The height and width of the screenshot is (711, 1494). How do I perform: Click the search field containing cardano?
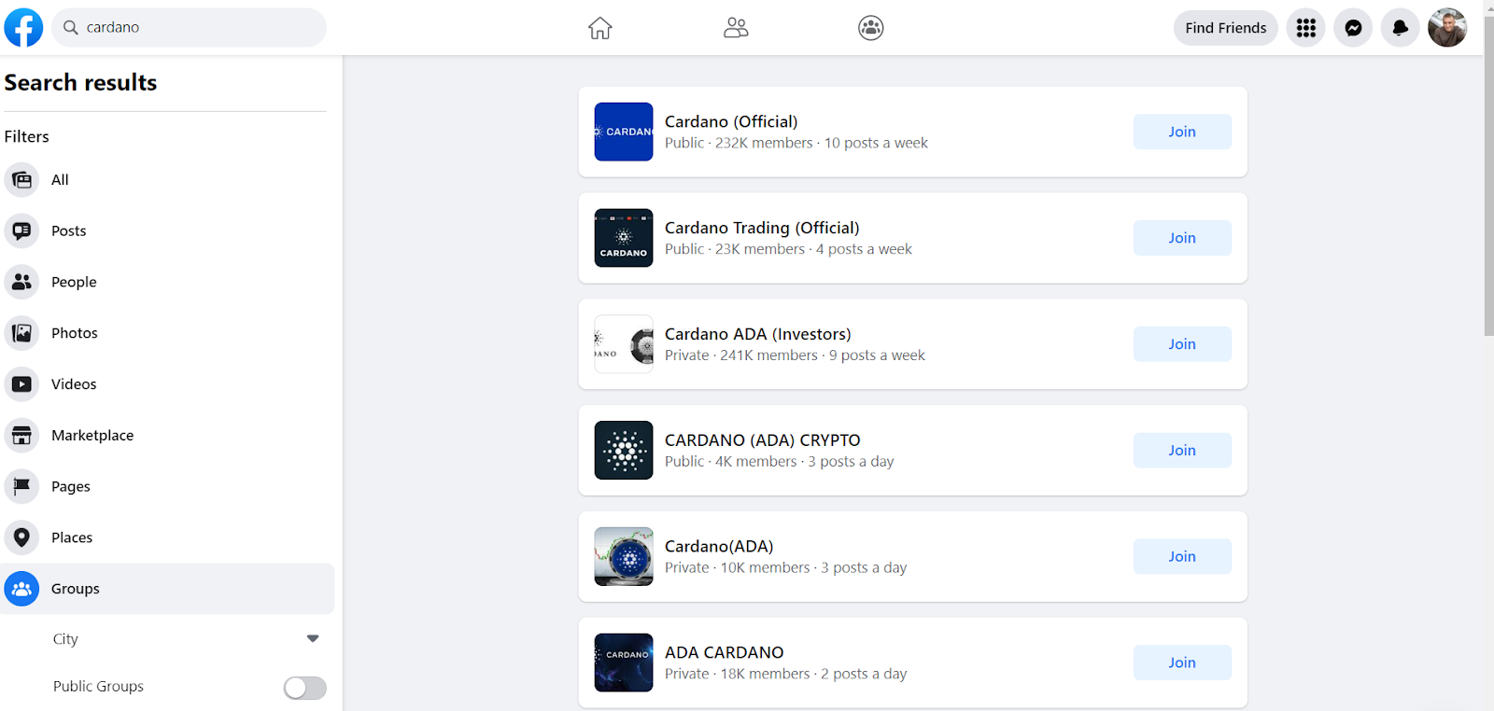[x=189, y=28]
